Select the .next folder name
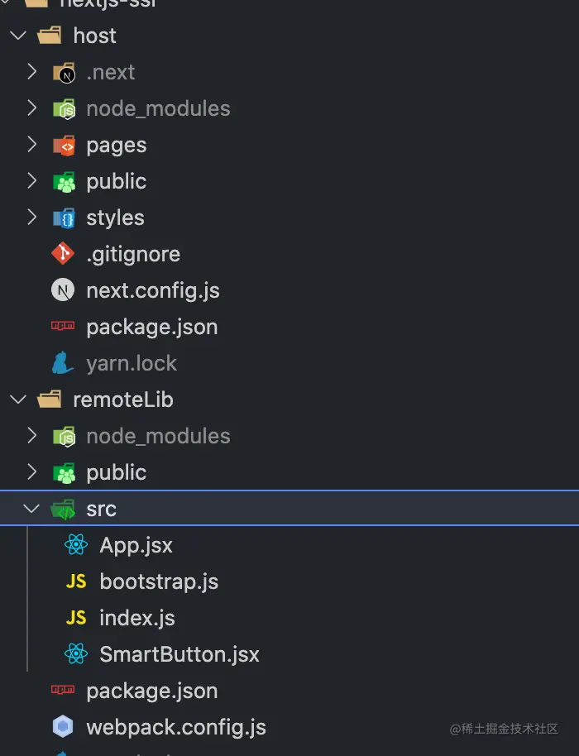Screen dimensions: 579x756 click(111, 72)
